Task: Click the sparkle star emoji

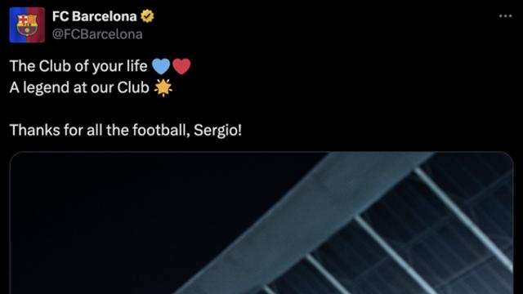Action: pyautogui.click(x=163, y=87)
